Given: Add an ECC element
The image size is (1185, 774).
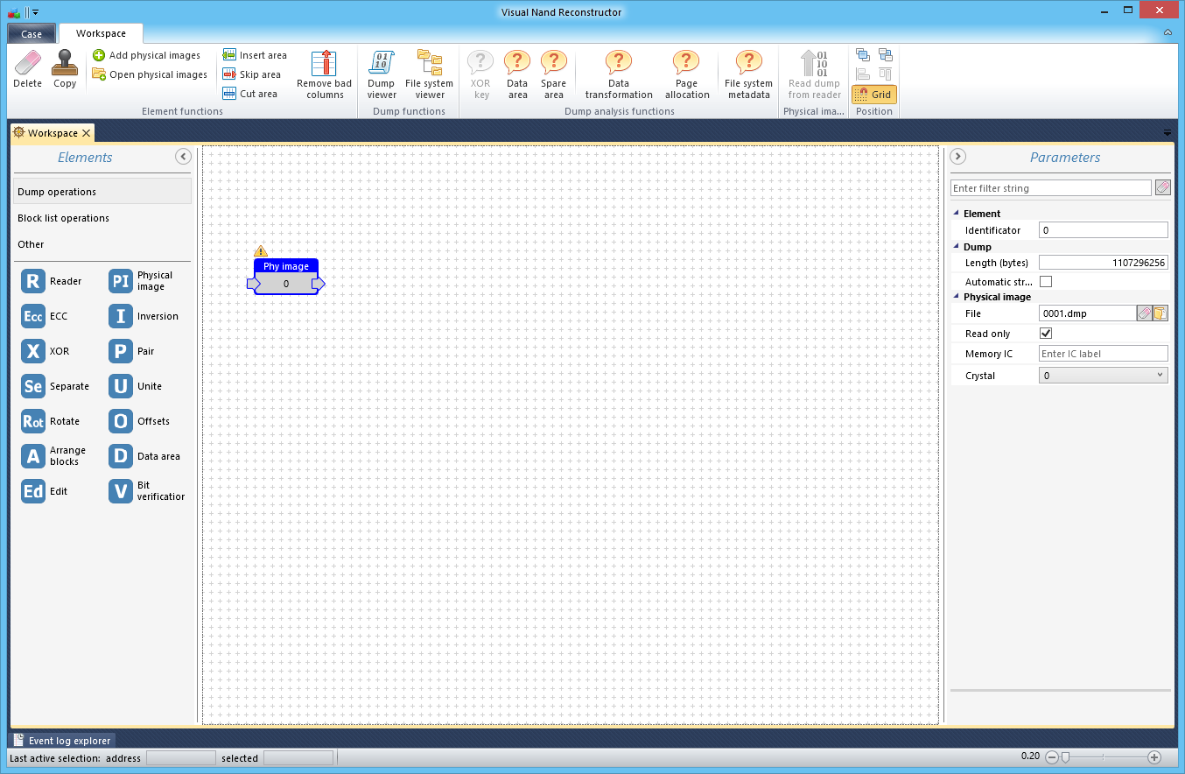Looking at the screenshot, I should coord(46,316).
